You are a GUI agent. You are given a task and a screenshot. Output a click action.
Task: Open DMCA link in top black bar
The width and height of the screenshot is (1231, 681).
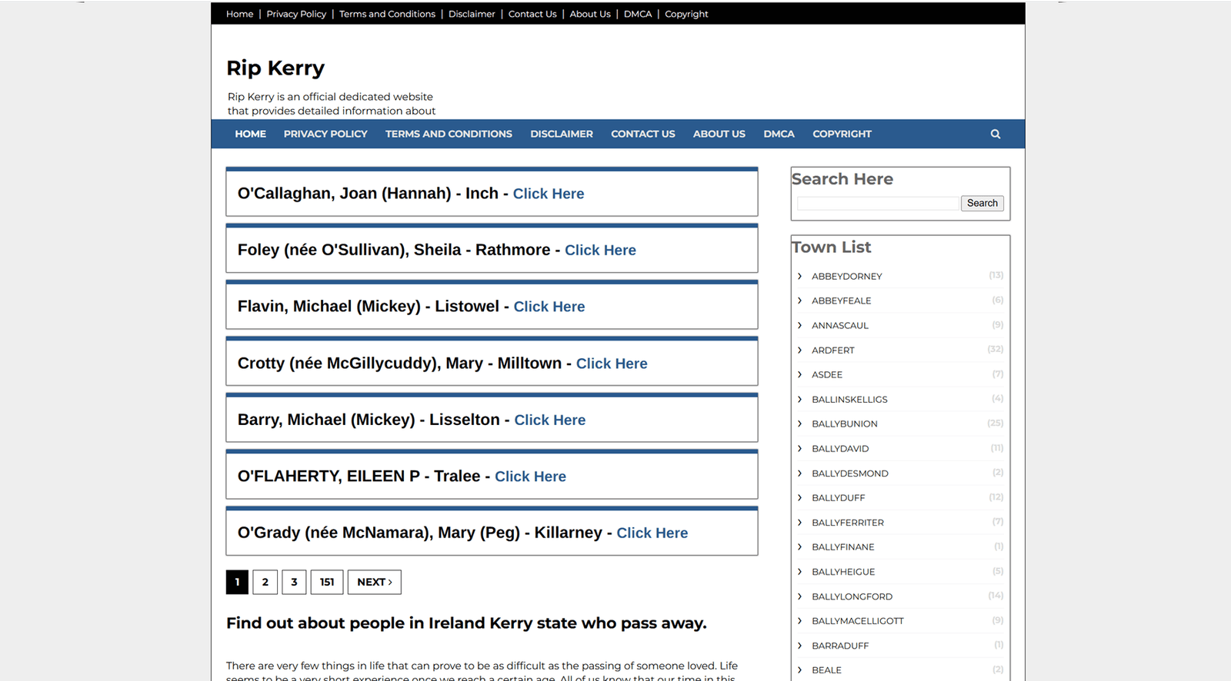[x=638, y=14]
